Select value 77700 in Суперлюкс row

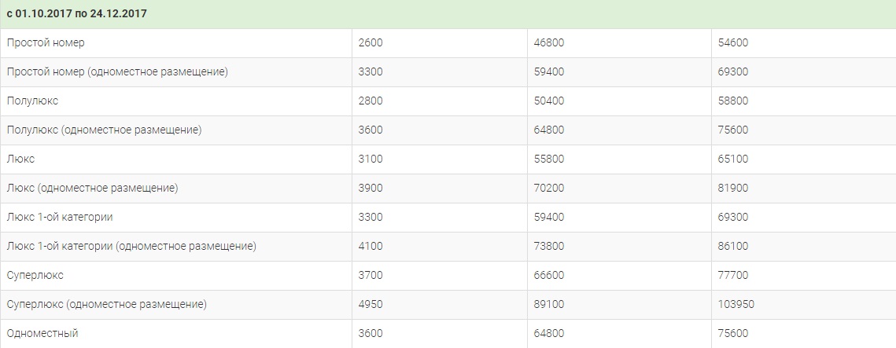(733, 276)
